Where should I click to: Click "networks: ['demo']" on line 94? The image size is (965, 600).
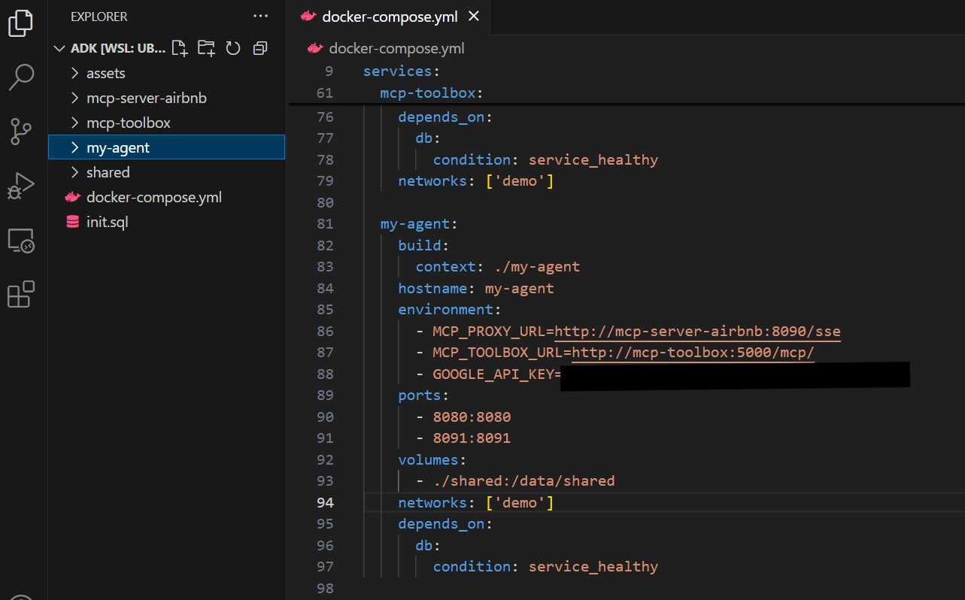(x=475, y=502)
